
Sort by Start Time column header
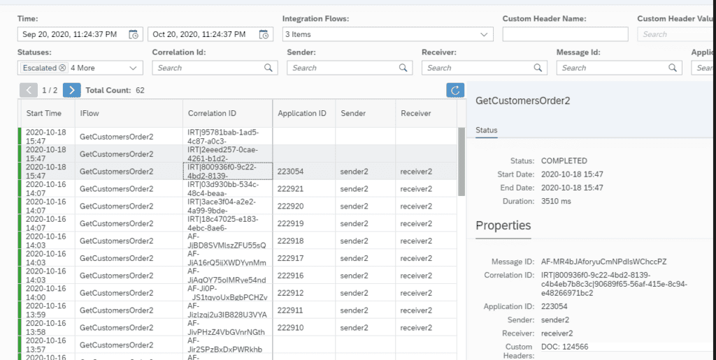click(48, 114)
